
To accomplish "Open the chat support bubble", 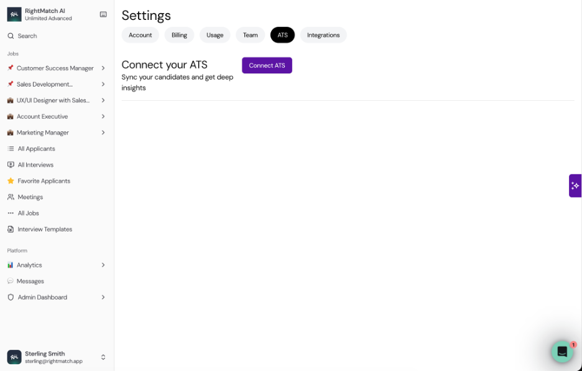I will pyautogui.click(x=562, y=351).
